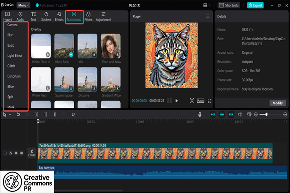290x193 pixels.
Task: Download the White Flash II transition
Action: (48, 55)
